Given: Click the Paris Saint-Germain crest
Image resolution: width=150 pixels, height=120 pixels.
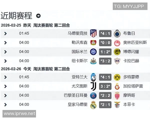Looking at the screenshot, I should click(93, 95).
